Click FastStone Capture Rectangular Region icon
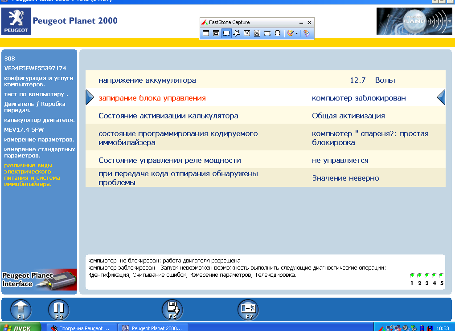The image size is (455, 331). click(226, 33)
